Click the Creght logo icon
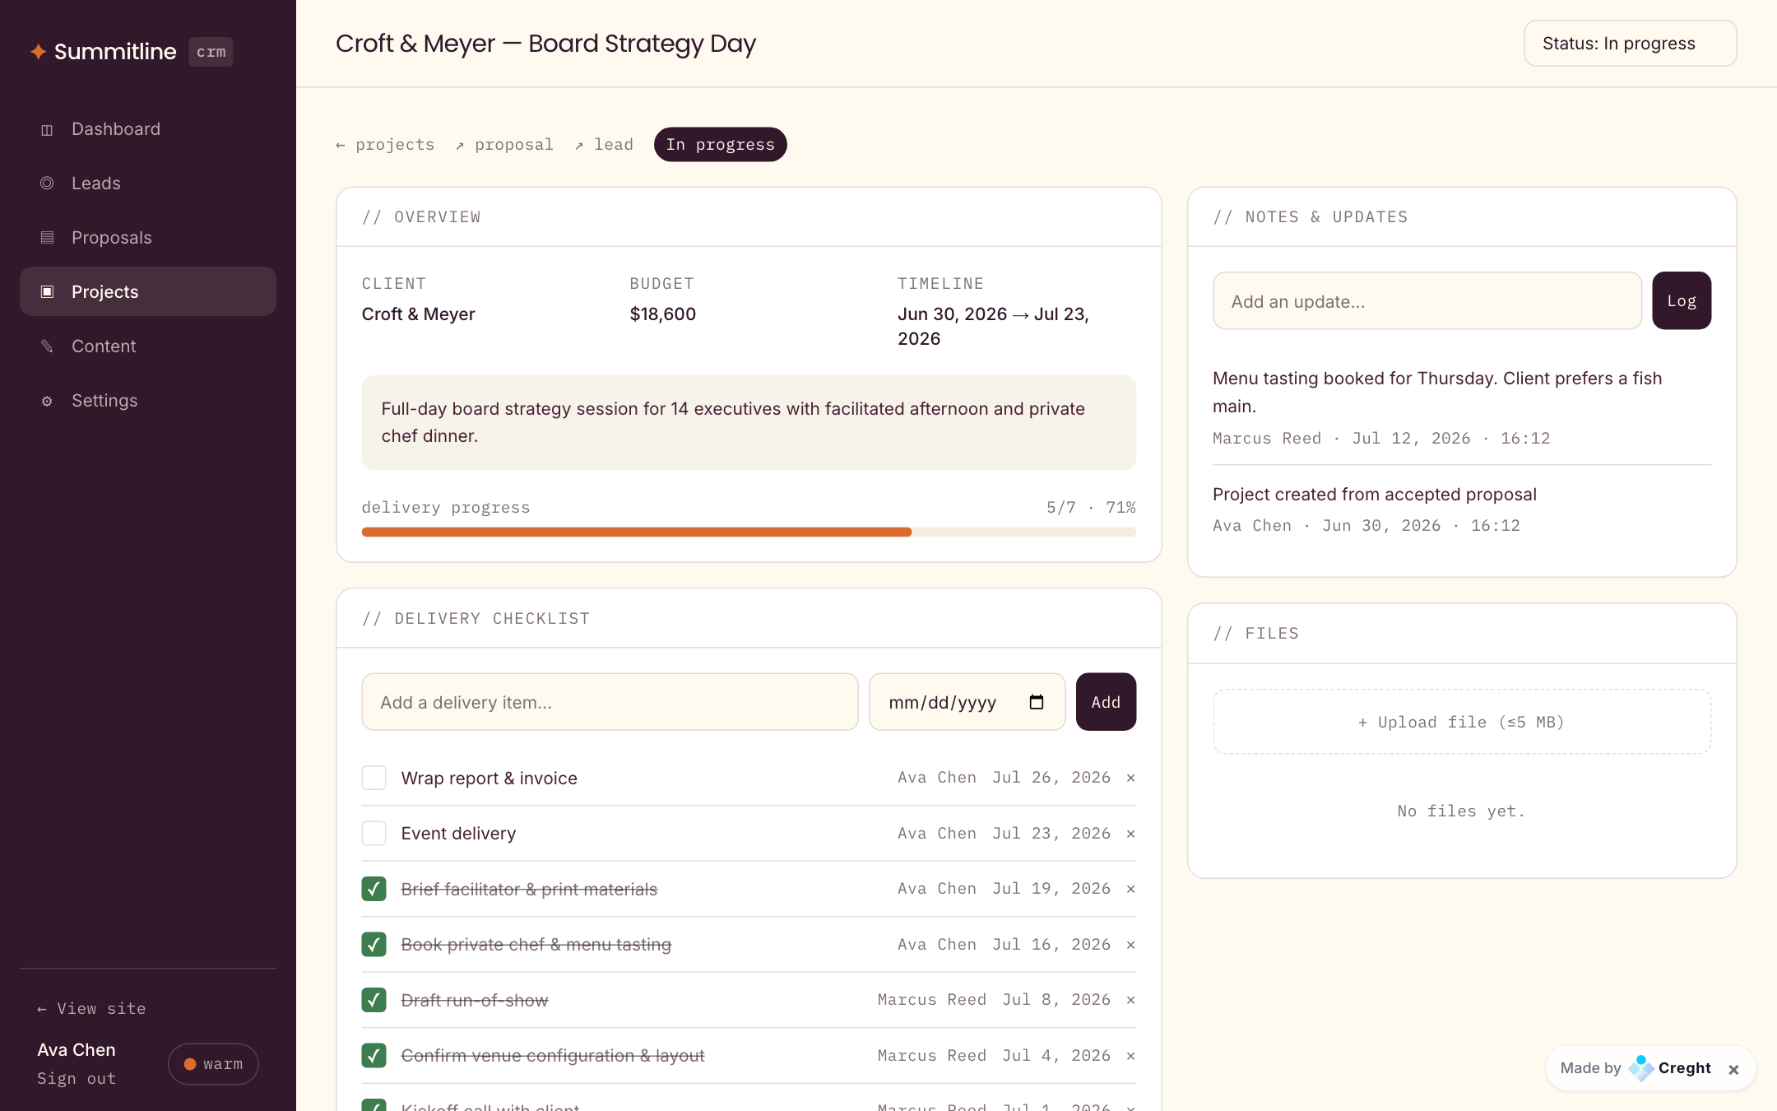This screenshot has width=1777, height=1111. point(1640,1068)
